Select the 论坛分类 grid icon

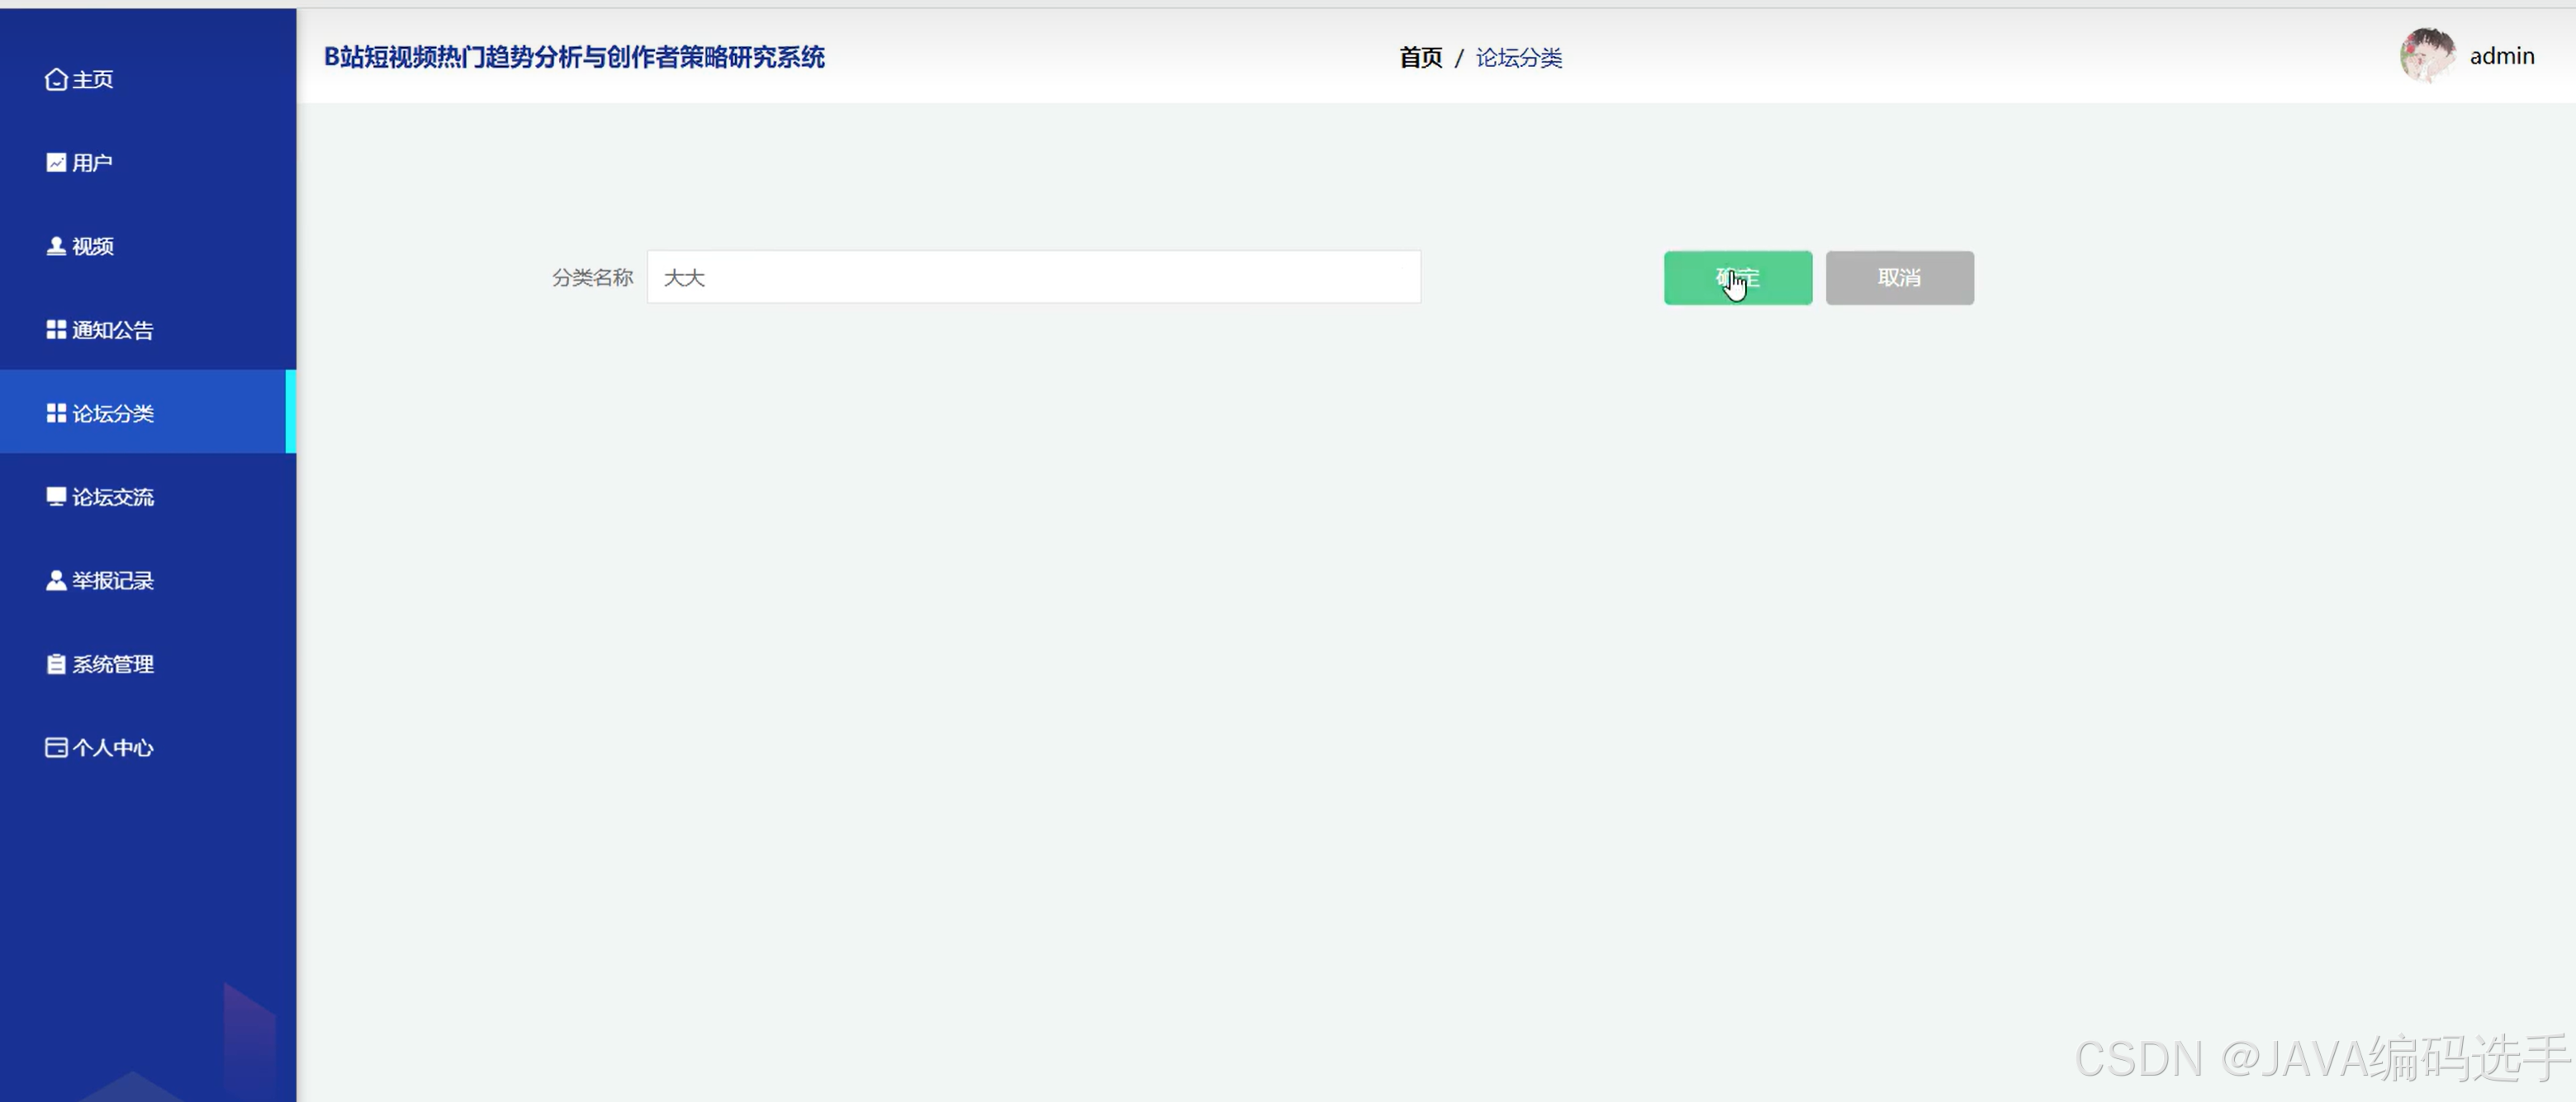point(56,413)
